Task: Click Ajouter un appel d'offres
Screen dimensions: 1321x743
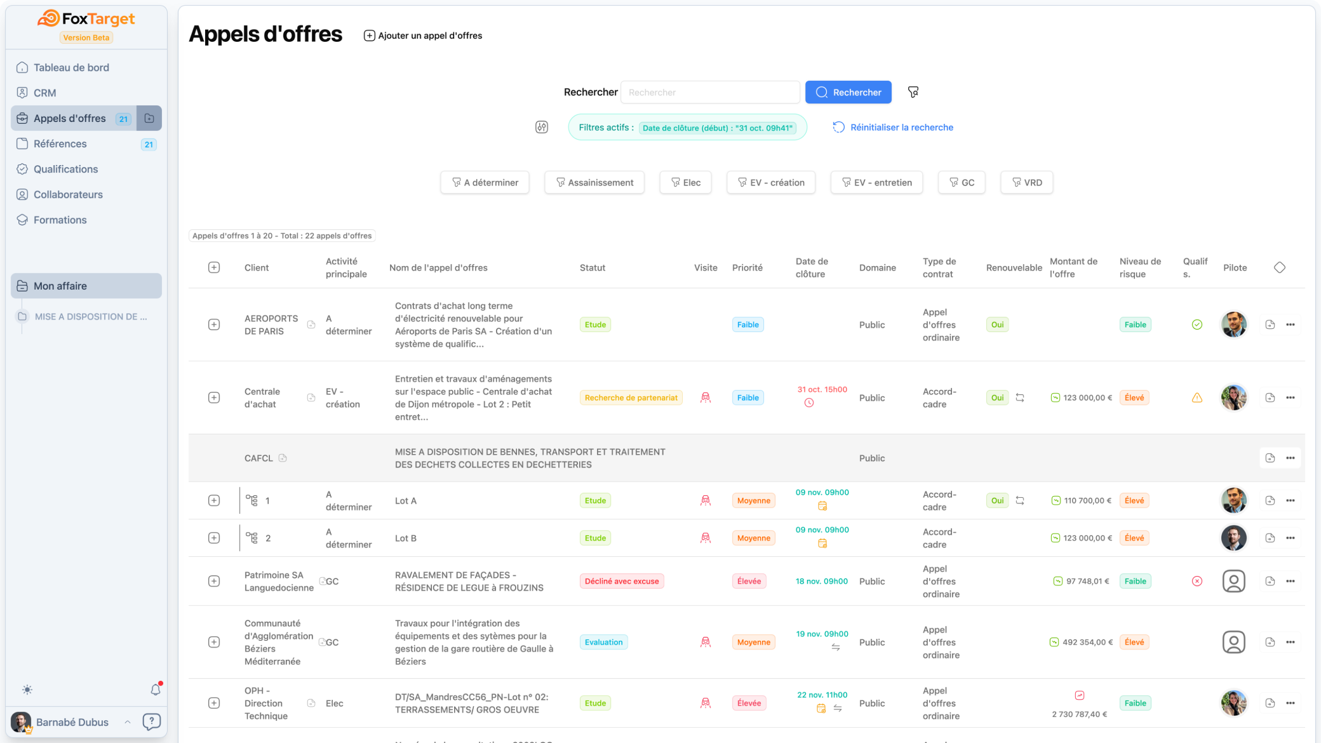Action: point(423,36)
